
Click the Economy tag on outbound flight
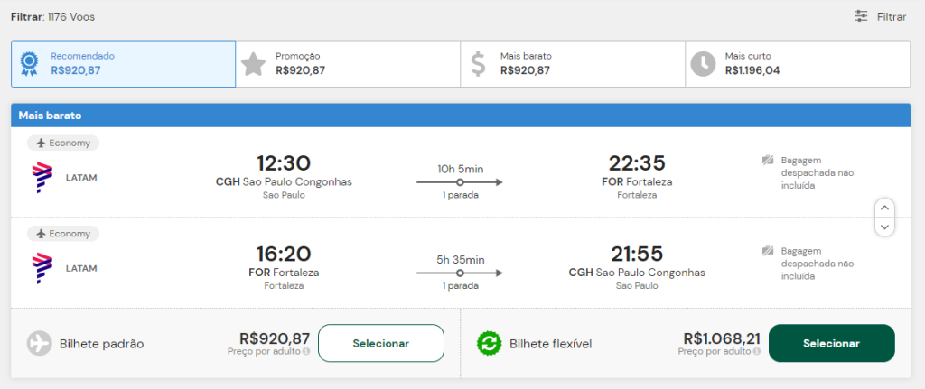63,143
